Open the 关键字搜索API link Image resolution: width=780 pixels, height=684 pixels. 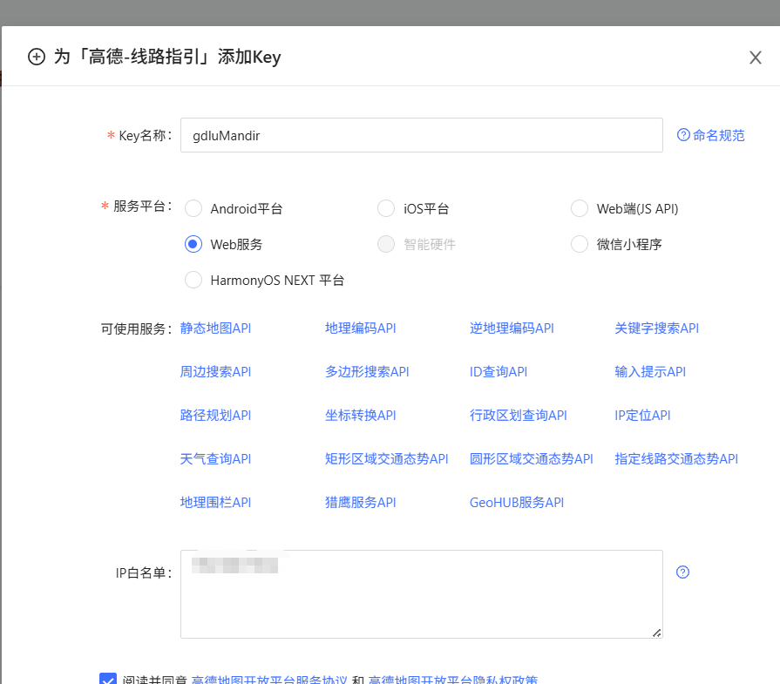(x=656, y=328)
